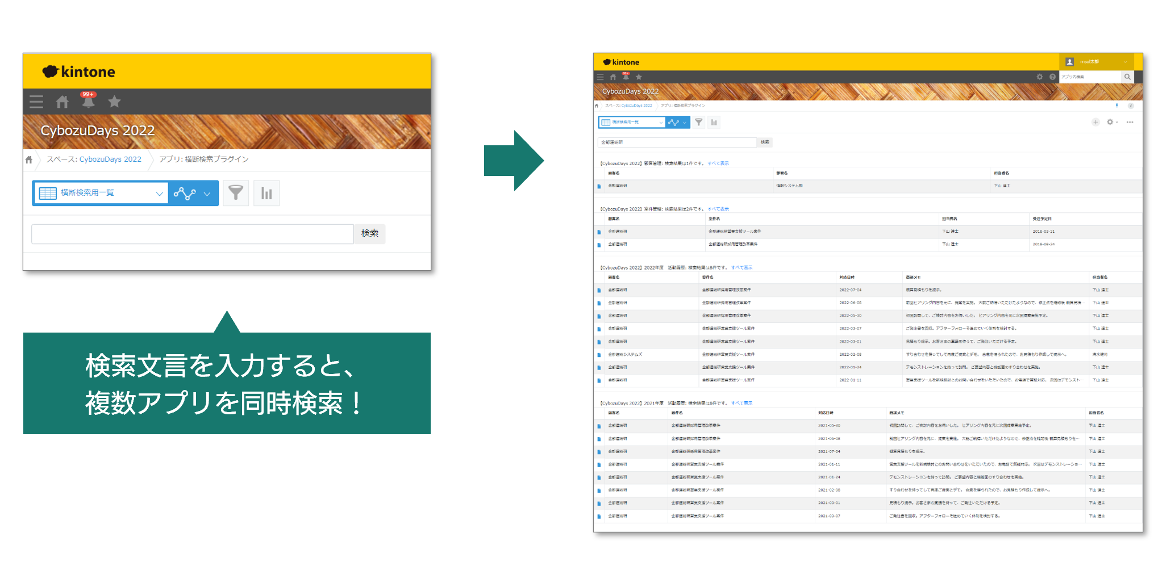Click the notification bell showing 99+
Image resolution: width=1158 pixels, height=584 pixels.
pos(89,102)
